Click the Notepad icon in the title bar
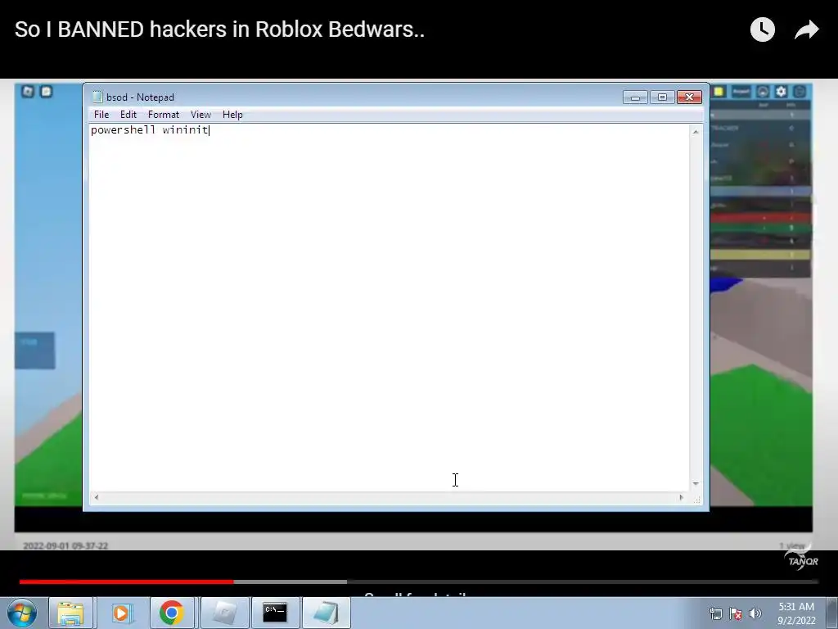The height and width of the screenshot is (629, 838). pos(97,97)
